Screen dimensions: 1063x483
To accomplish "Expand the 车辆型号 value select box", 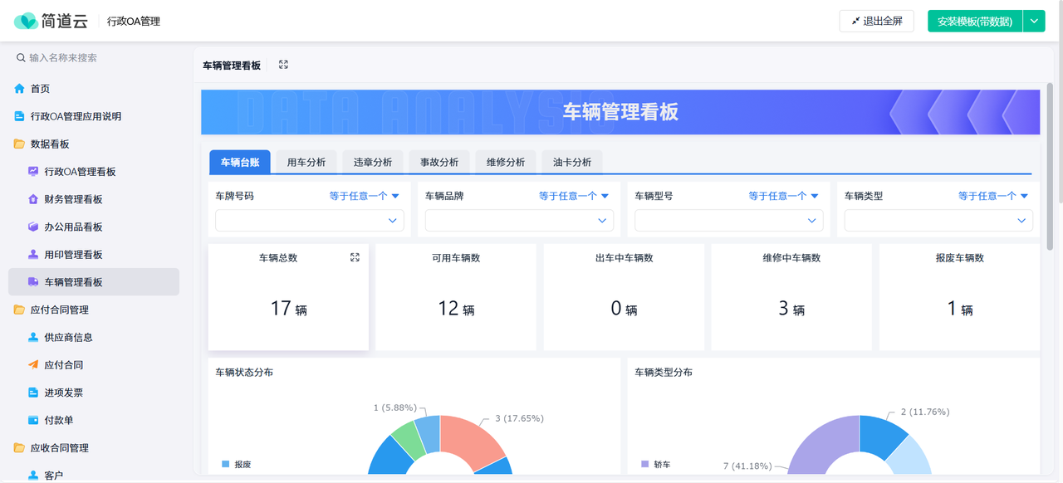I will click(x=729, y=220).
